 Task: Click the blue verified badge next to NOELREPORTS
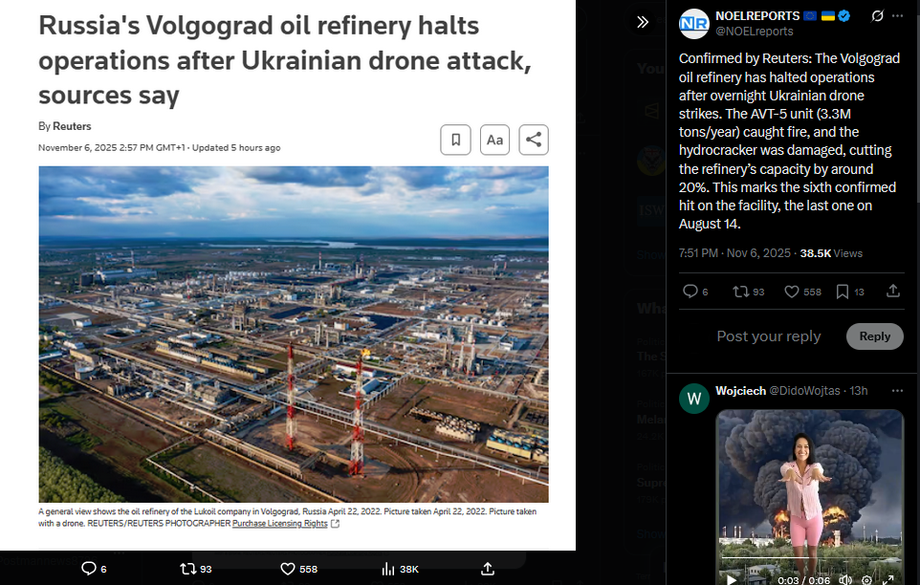point(844,16)
